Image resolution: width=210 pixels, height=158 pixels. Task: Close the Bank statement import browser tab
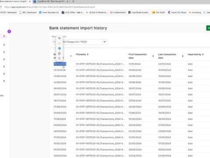point(30,1)
